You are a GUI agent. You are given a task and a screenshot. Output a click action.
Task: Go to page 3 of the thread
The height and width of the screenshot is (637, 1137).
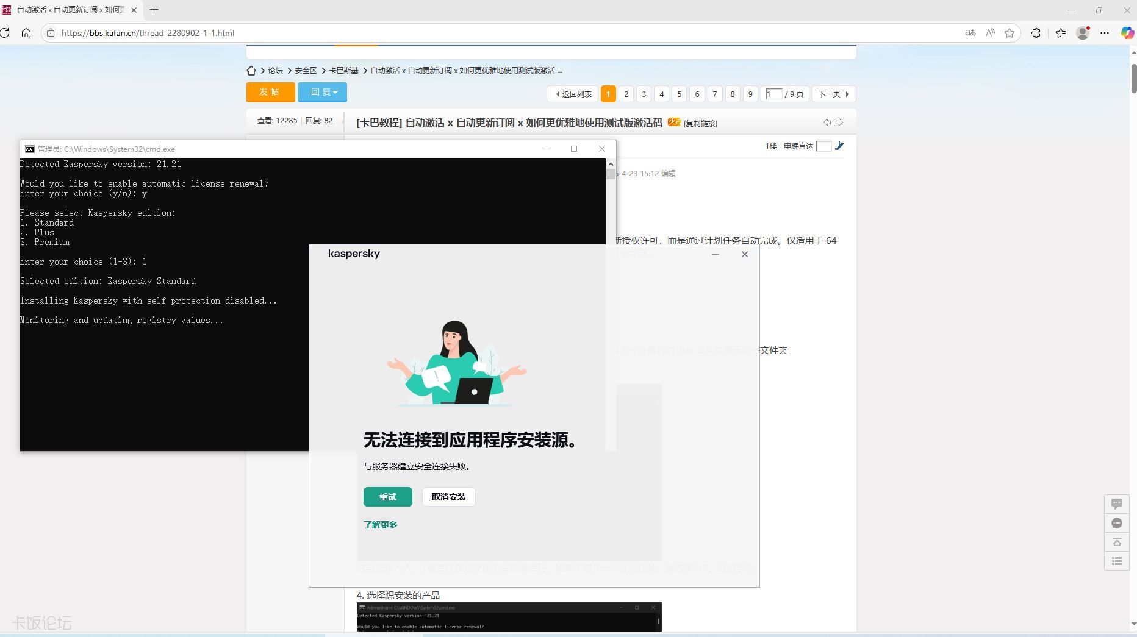[x=644, y=94]
